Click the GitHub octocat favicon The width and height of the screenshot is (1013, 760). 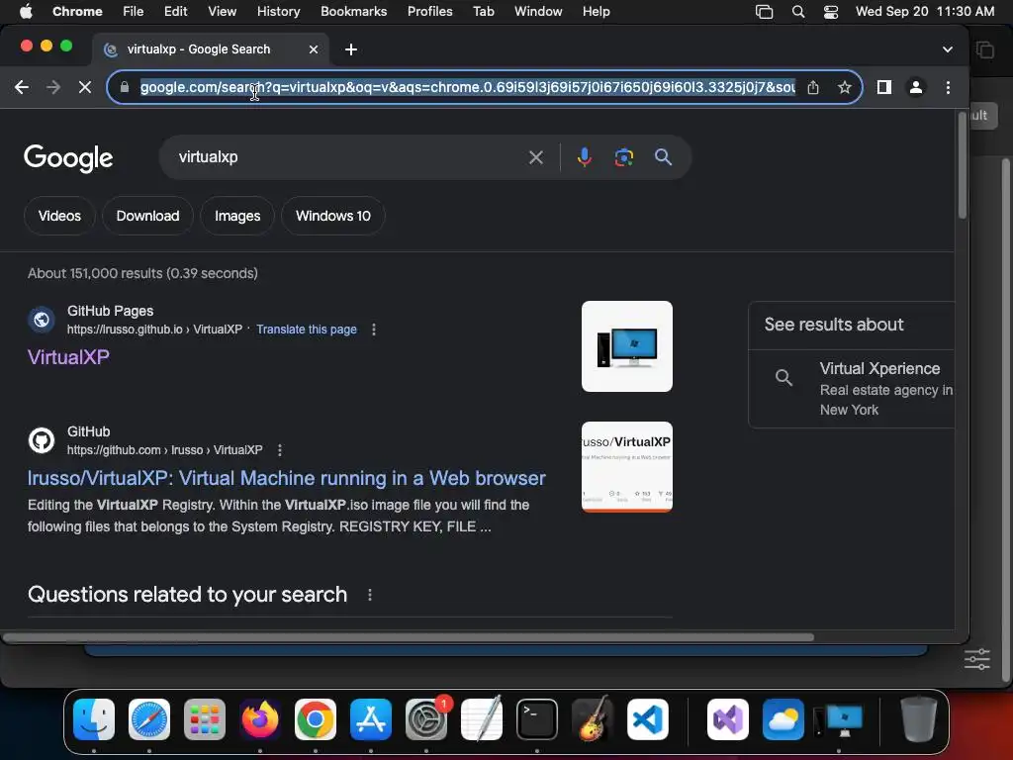click(x=42, y=440)
